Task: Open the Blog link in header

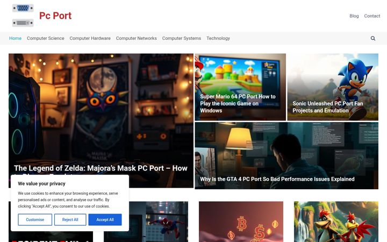Action: pyautogui.click(x=354, y=16)
